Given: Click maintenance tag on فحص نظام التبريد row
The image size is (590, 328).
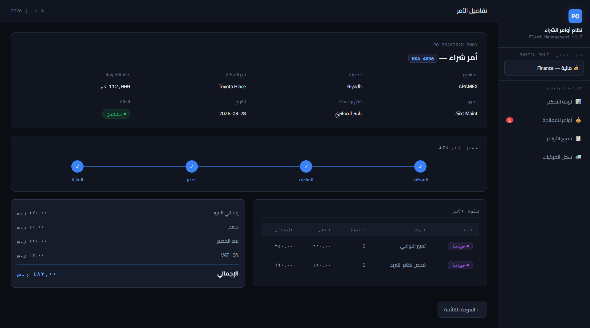Looking at the screenshot, I should pos(460,265).
